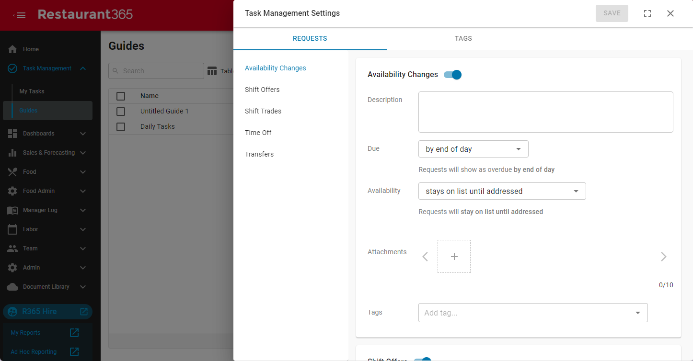Select Shift Trades in the requests list

pyautogui.click(x=263, y=112)
